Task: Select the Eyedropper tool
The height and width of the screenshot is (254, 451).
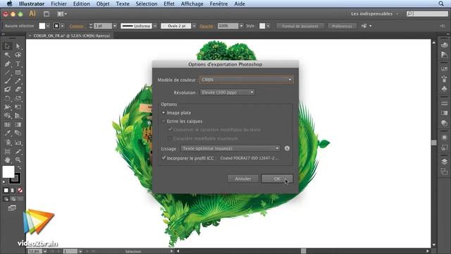Action: click(8, 133)
